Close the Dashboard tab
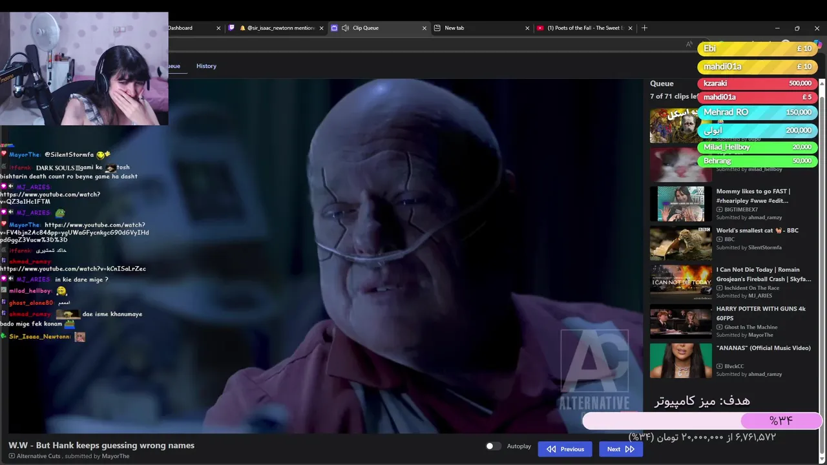 pyautogui.click(x=218, y=28)
